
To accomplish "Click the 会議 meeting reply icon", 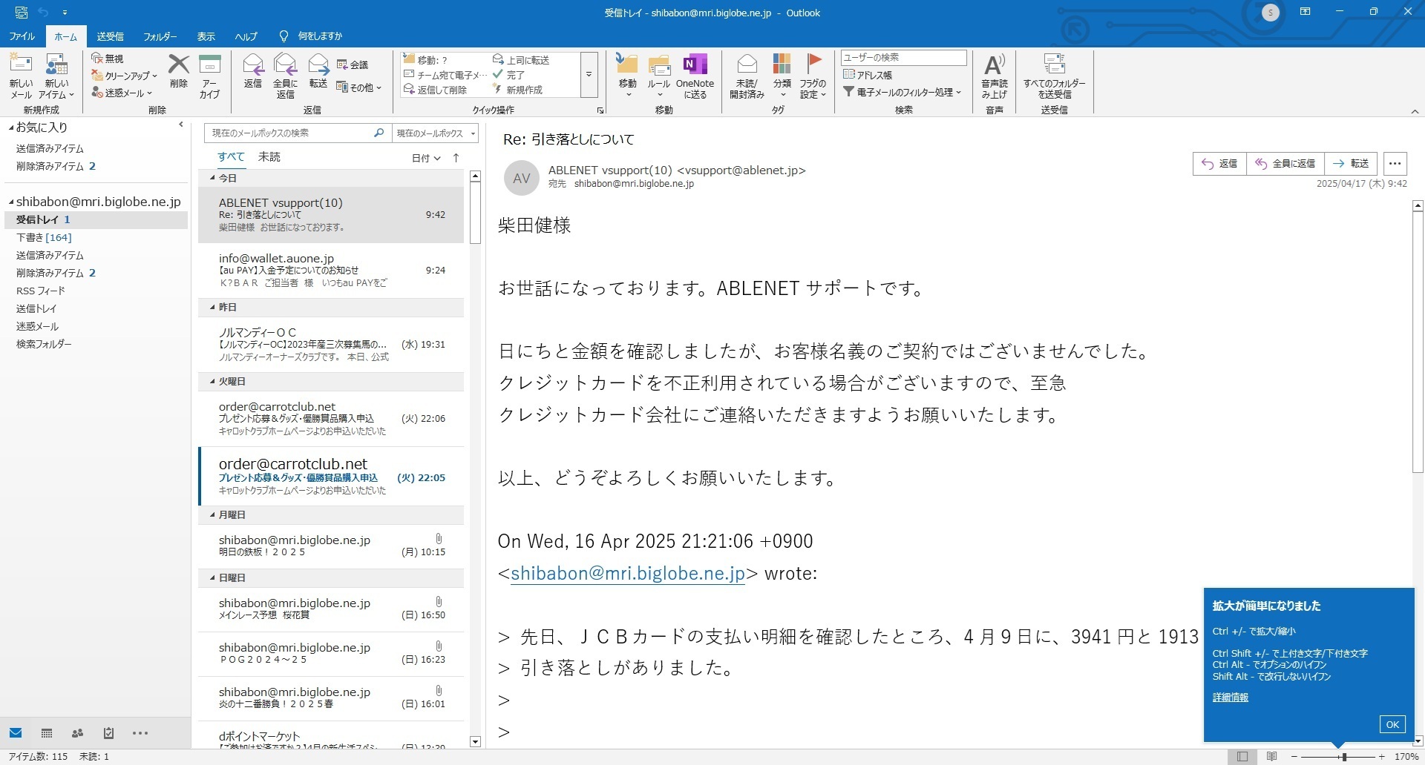I will tap(353, 65).
